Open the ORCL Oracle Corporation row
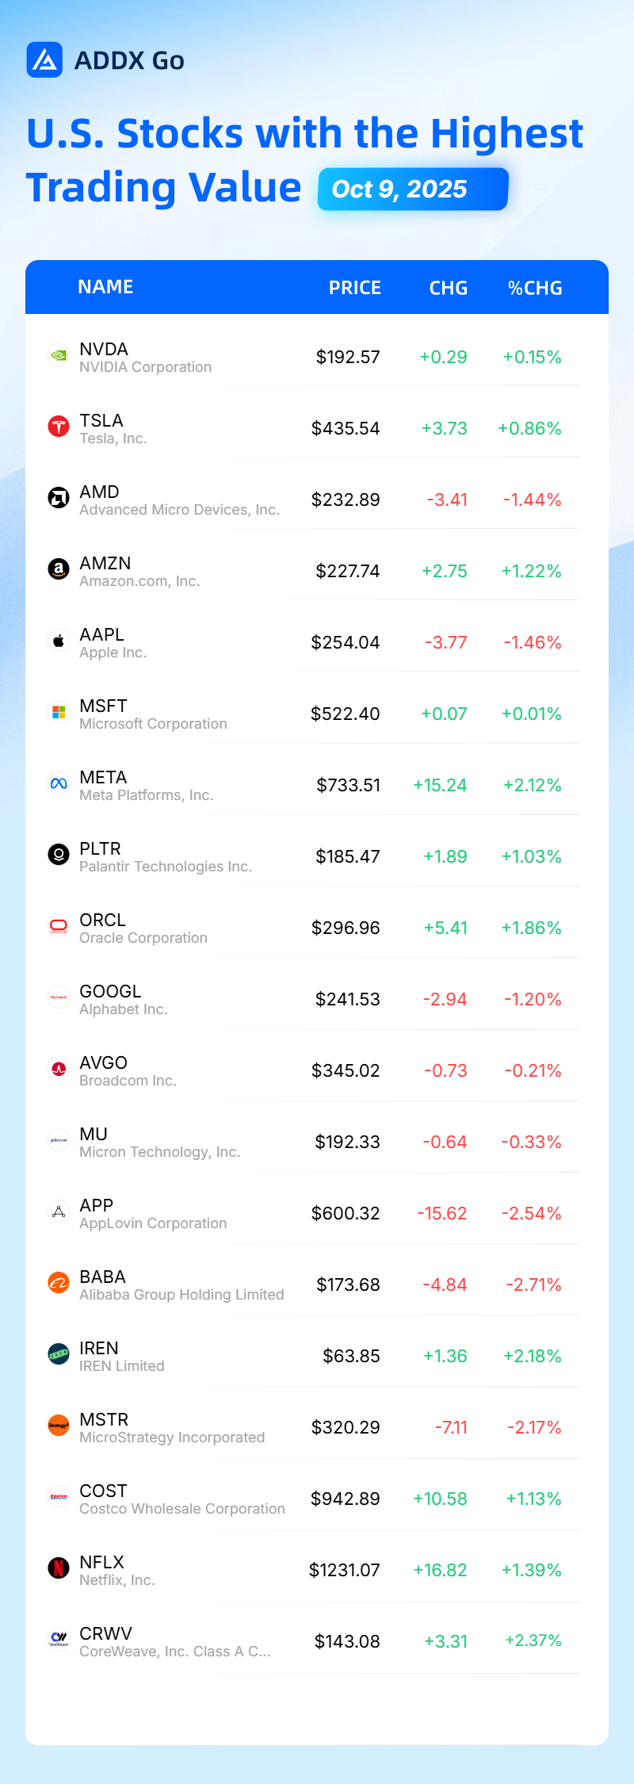The image size is (634, 1784). point(313,928)
